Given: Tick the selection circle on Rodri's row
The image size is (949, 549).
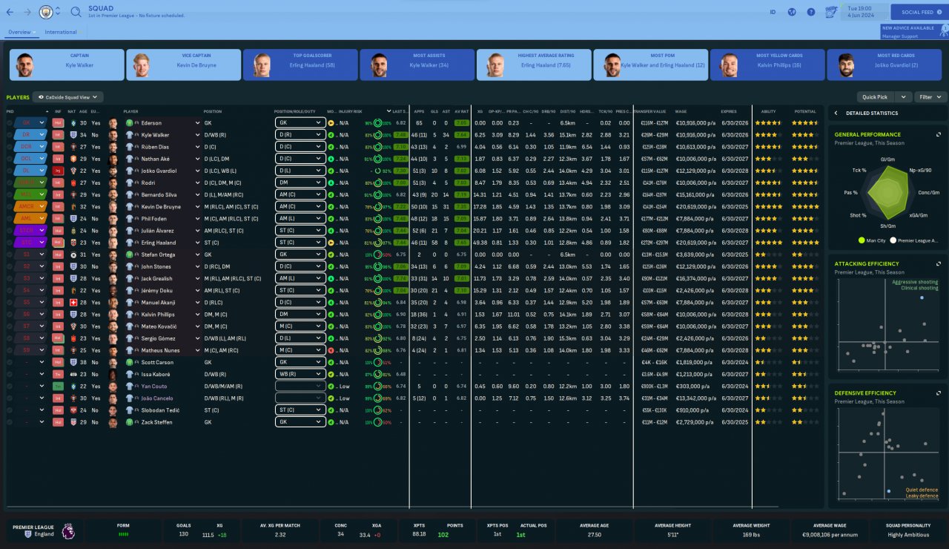Looking at the screenshot, I should (x=10, y=183).
